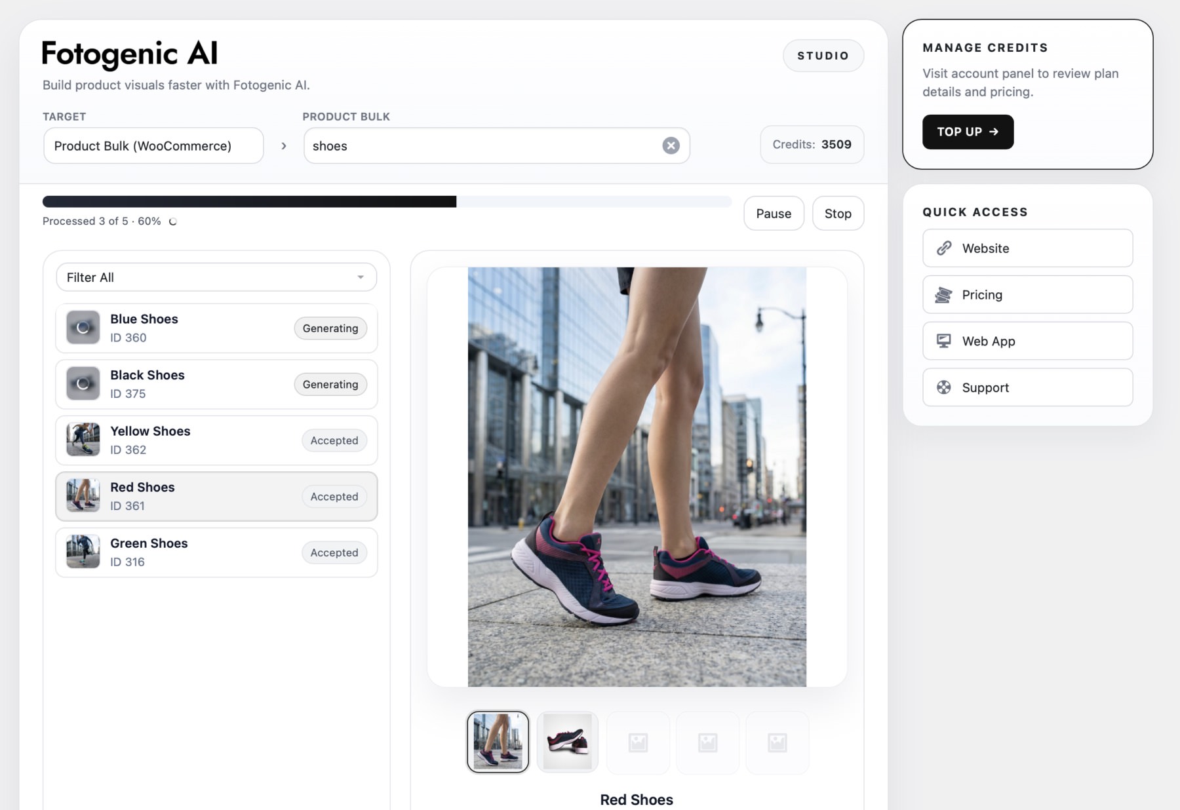
Task: Select the Yellow Shoes product row
Action: (216, 440)
